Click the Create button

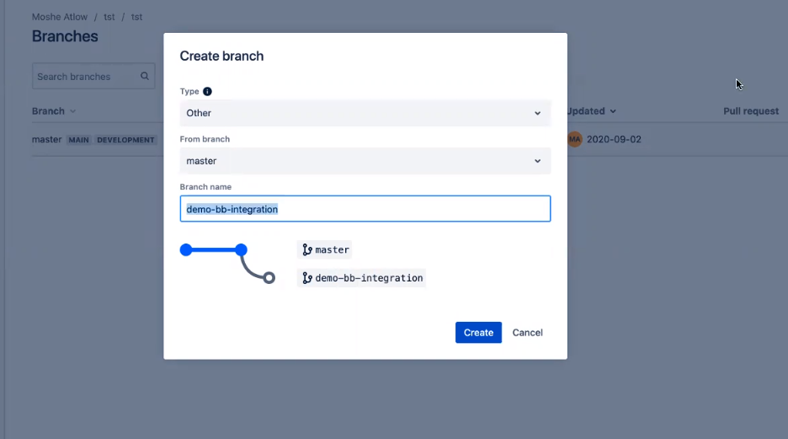pyautogui.click(x=478, y=332)
